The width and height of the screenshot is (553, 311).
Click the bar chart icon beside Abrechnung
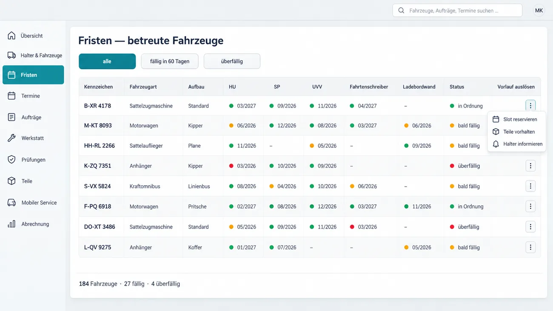pyautogui.click(x=11, y=224)
